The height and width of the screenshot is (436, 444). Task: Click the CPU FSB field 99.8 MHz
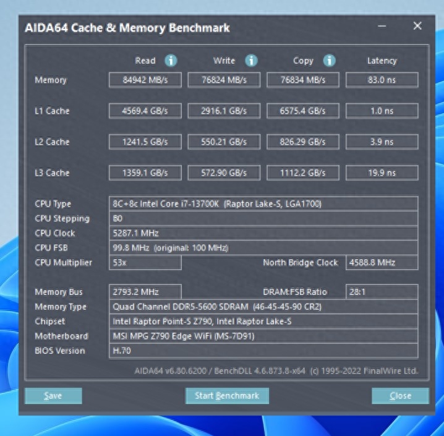[263, 248]
